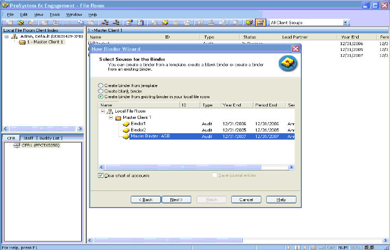This screenshot has height=250, width=390.
Task: Click the Local File Room network icon
Action: coord(110,111)
